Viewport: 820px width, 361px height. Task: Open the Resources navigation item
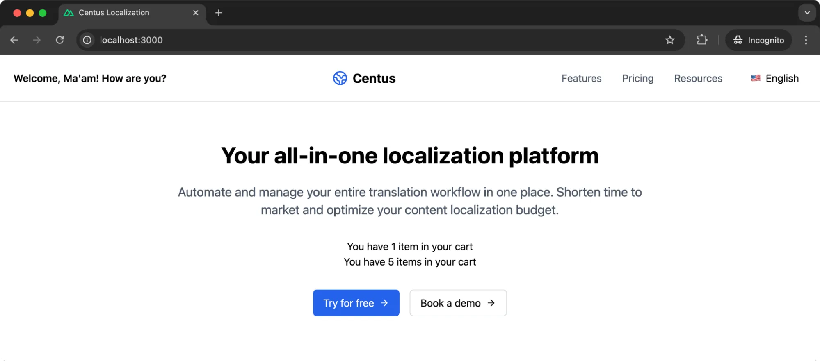pyautogui.click(x=698, y=78)
